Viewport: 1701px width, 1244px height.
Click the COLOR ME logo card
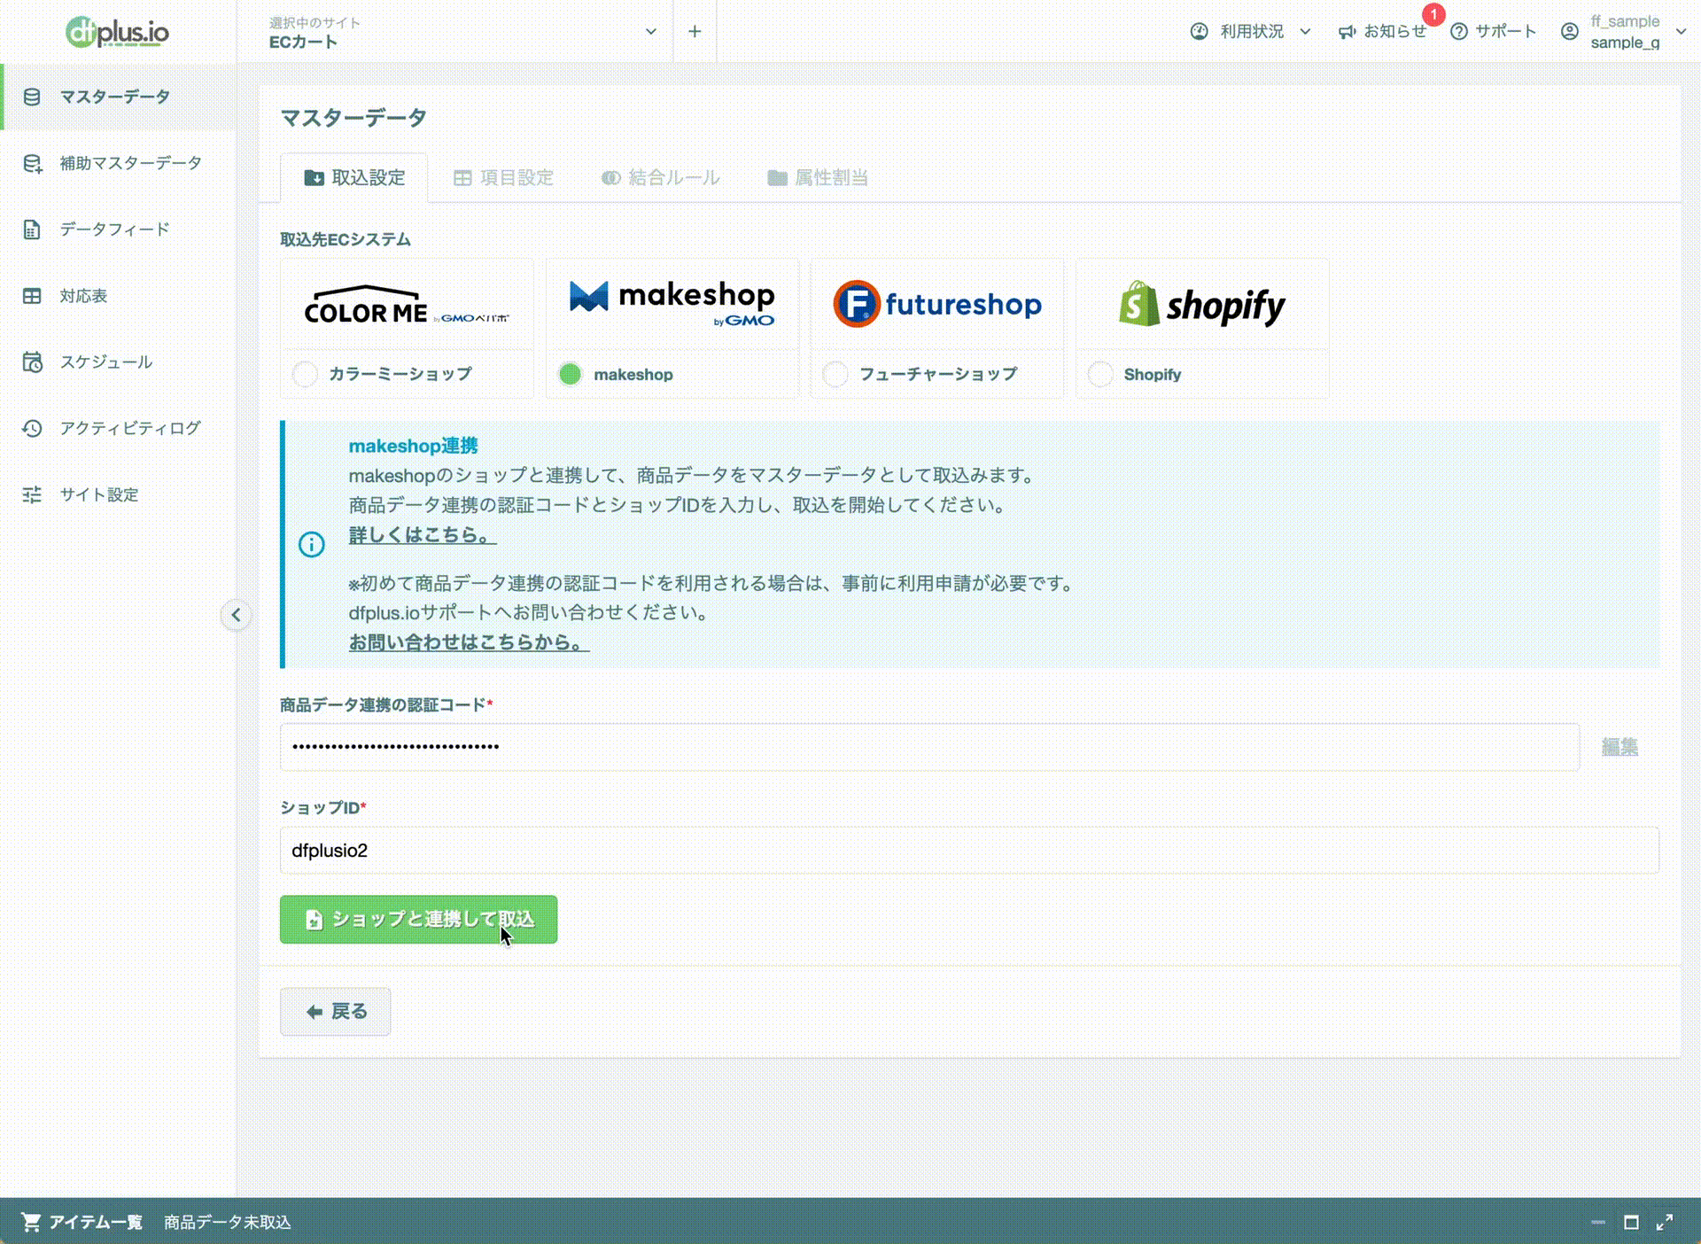tap(407, 305)
